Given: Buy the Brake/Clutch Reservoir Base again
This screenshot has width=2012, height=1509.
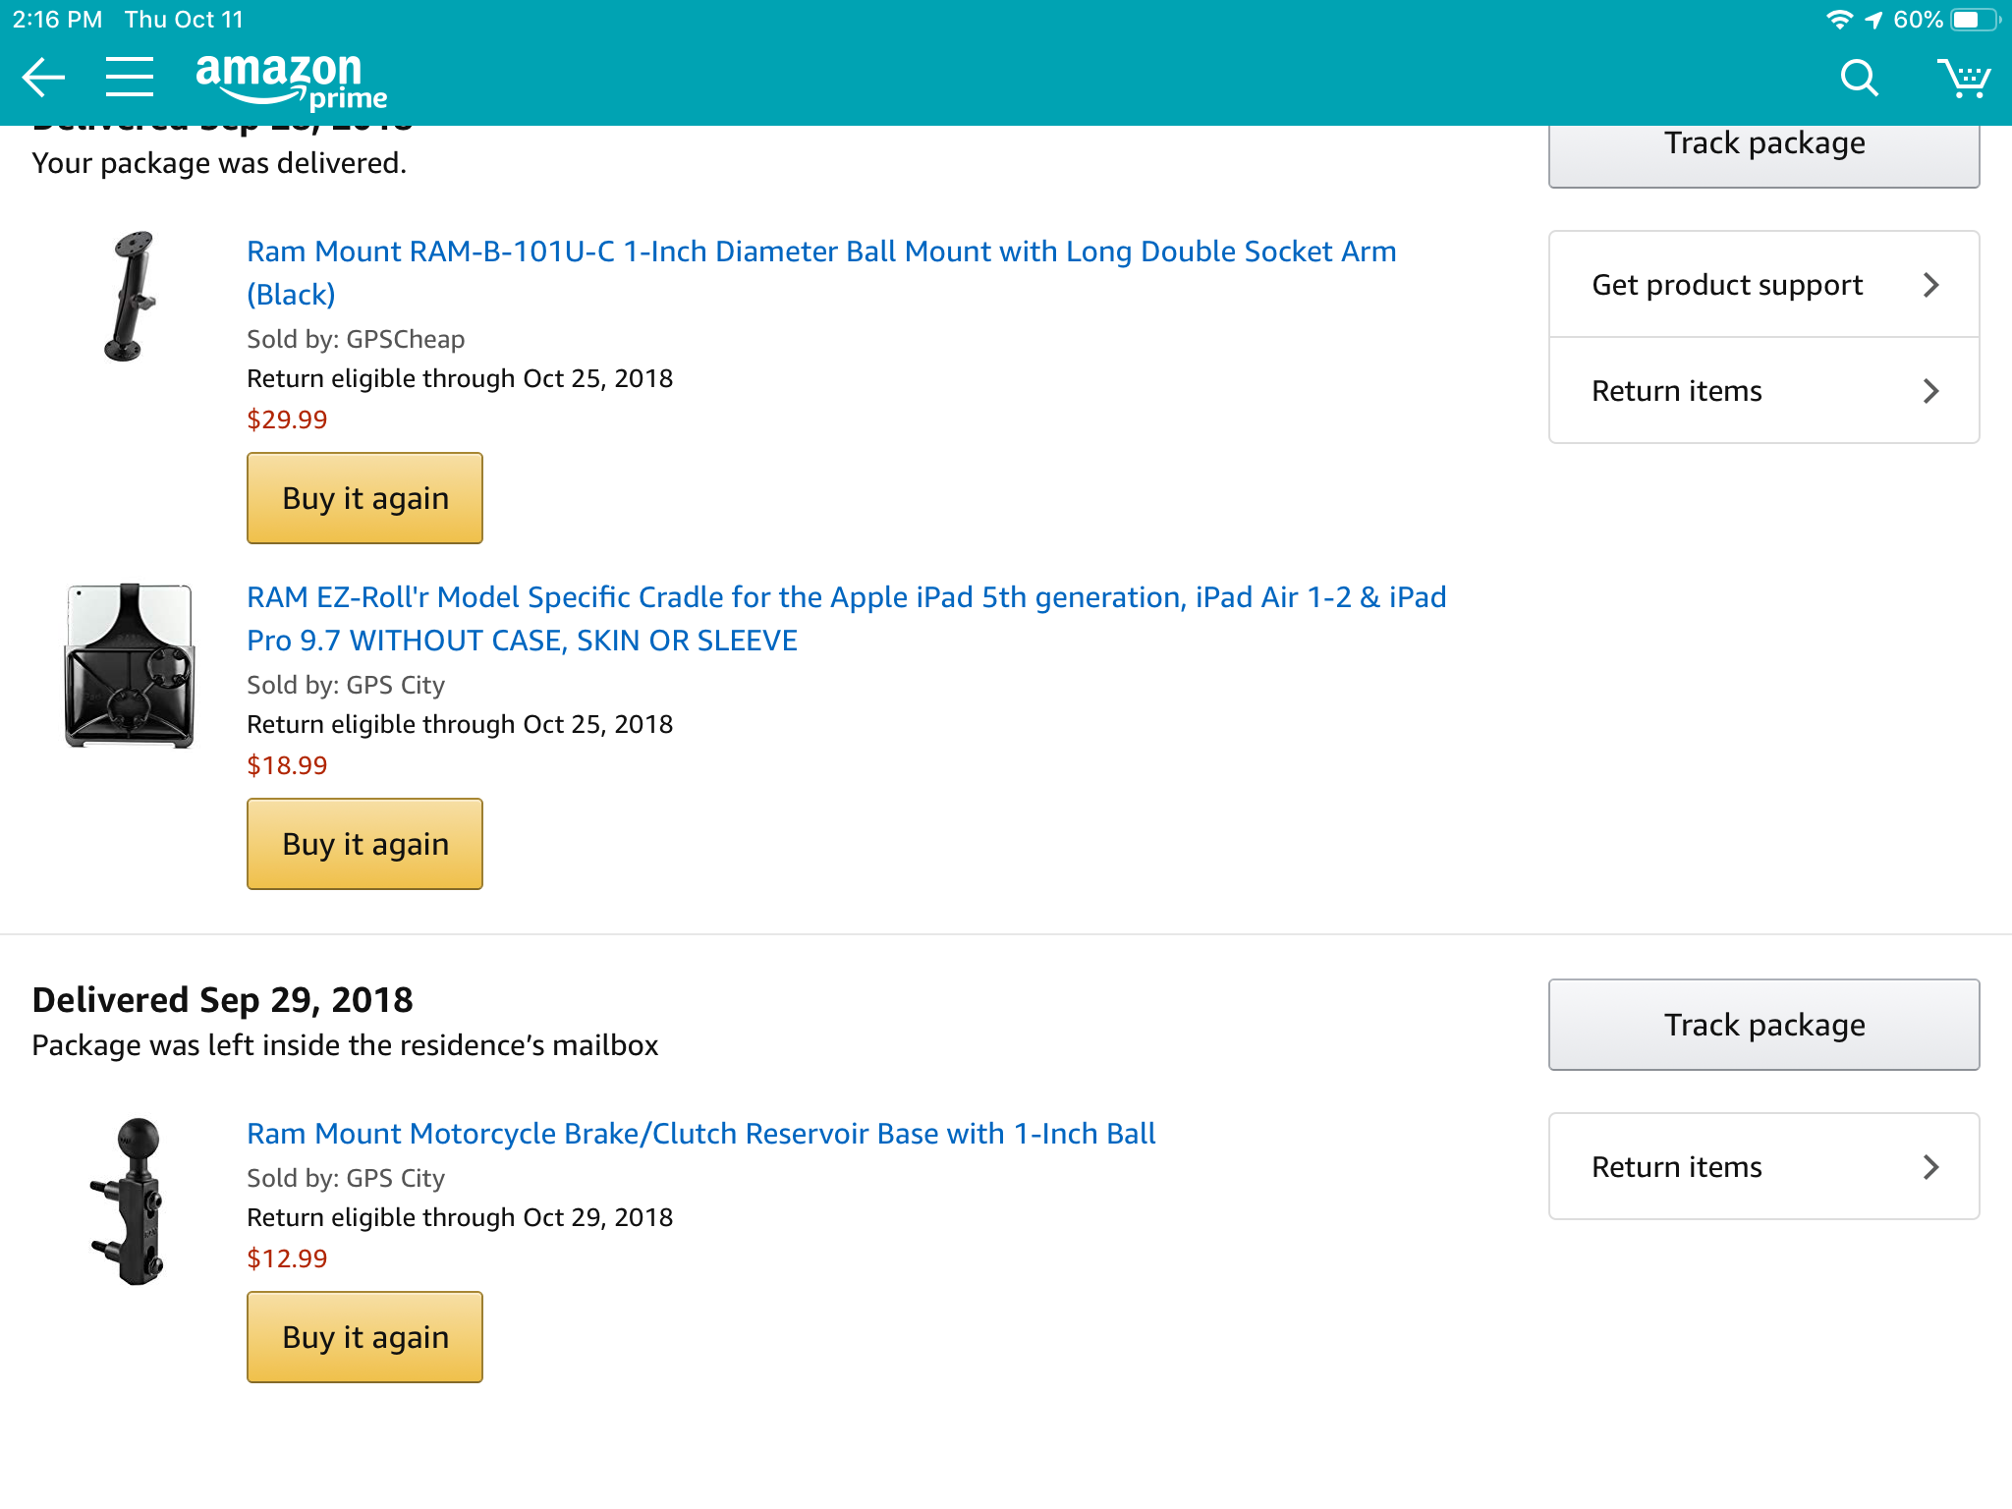Looking at the screenshot, I should 364,1337.
